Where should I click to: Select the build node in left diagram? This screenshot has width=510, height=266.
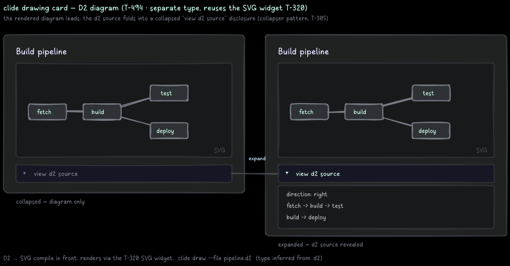pyautogui.click(x=102, y=112)
